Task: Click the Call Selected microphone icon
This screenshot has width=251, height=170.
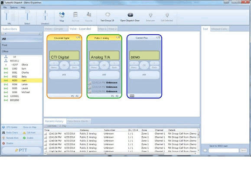Action: point(167,15)
